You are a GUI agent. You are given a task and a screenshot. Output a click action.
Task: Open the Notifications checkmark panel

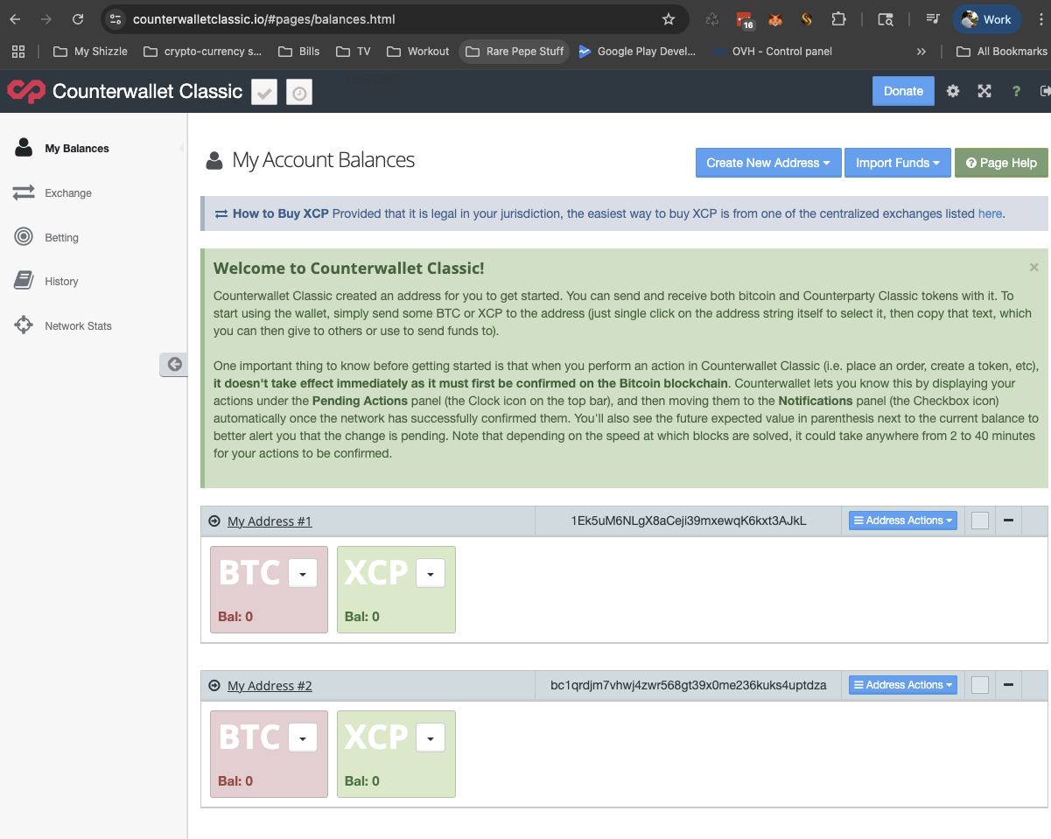[x=264, y=92]
